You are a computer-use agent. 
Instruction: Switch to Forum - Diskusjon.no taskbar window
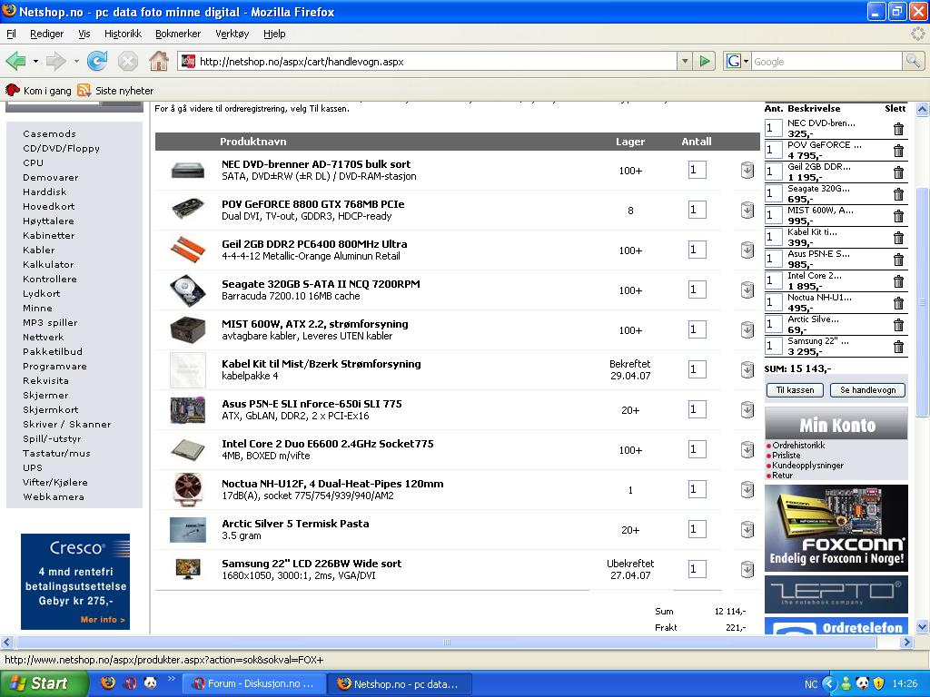pos(254,683)
